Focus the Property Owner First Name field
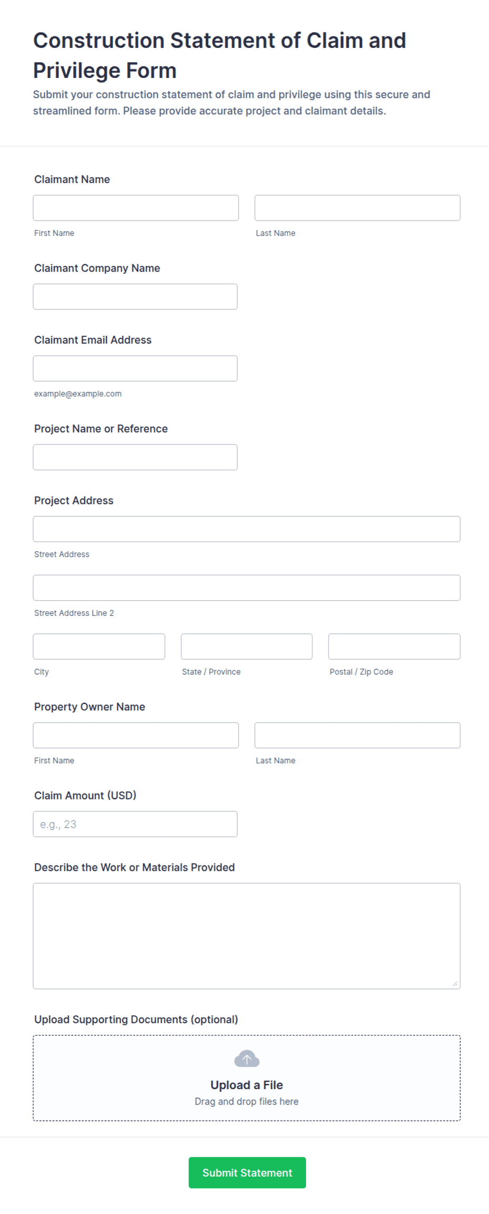The image size is (489, 1214). coord(136,735)
